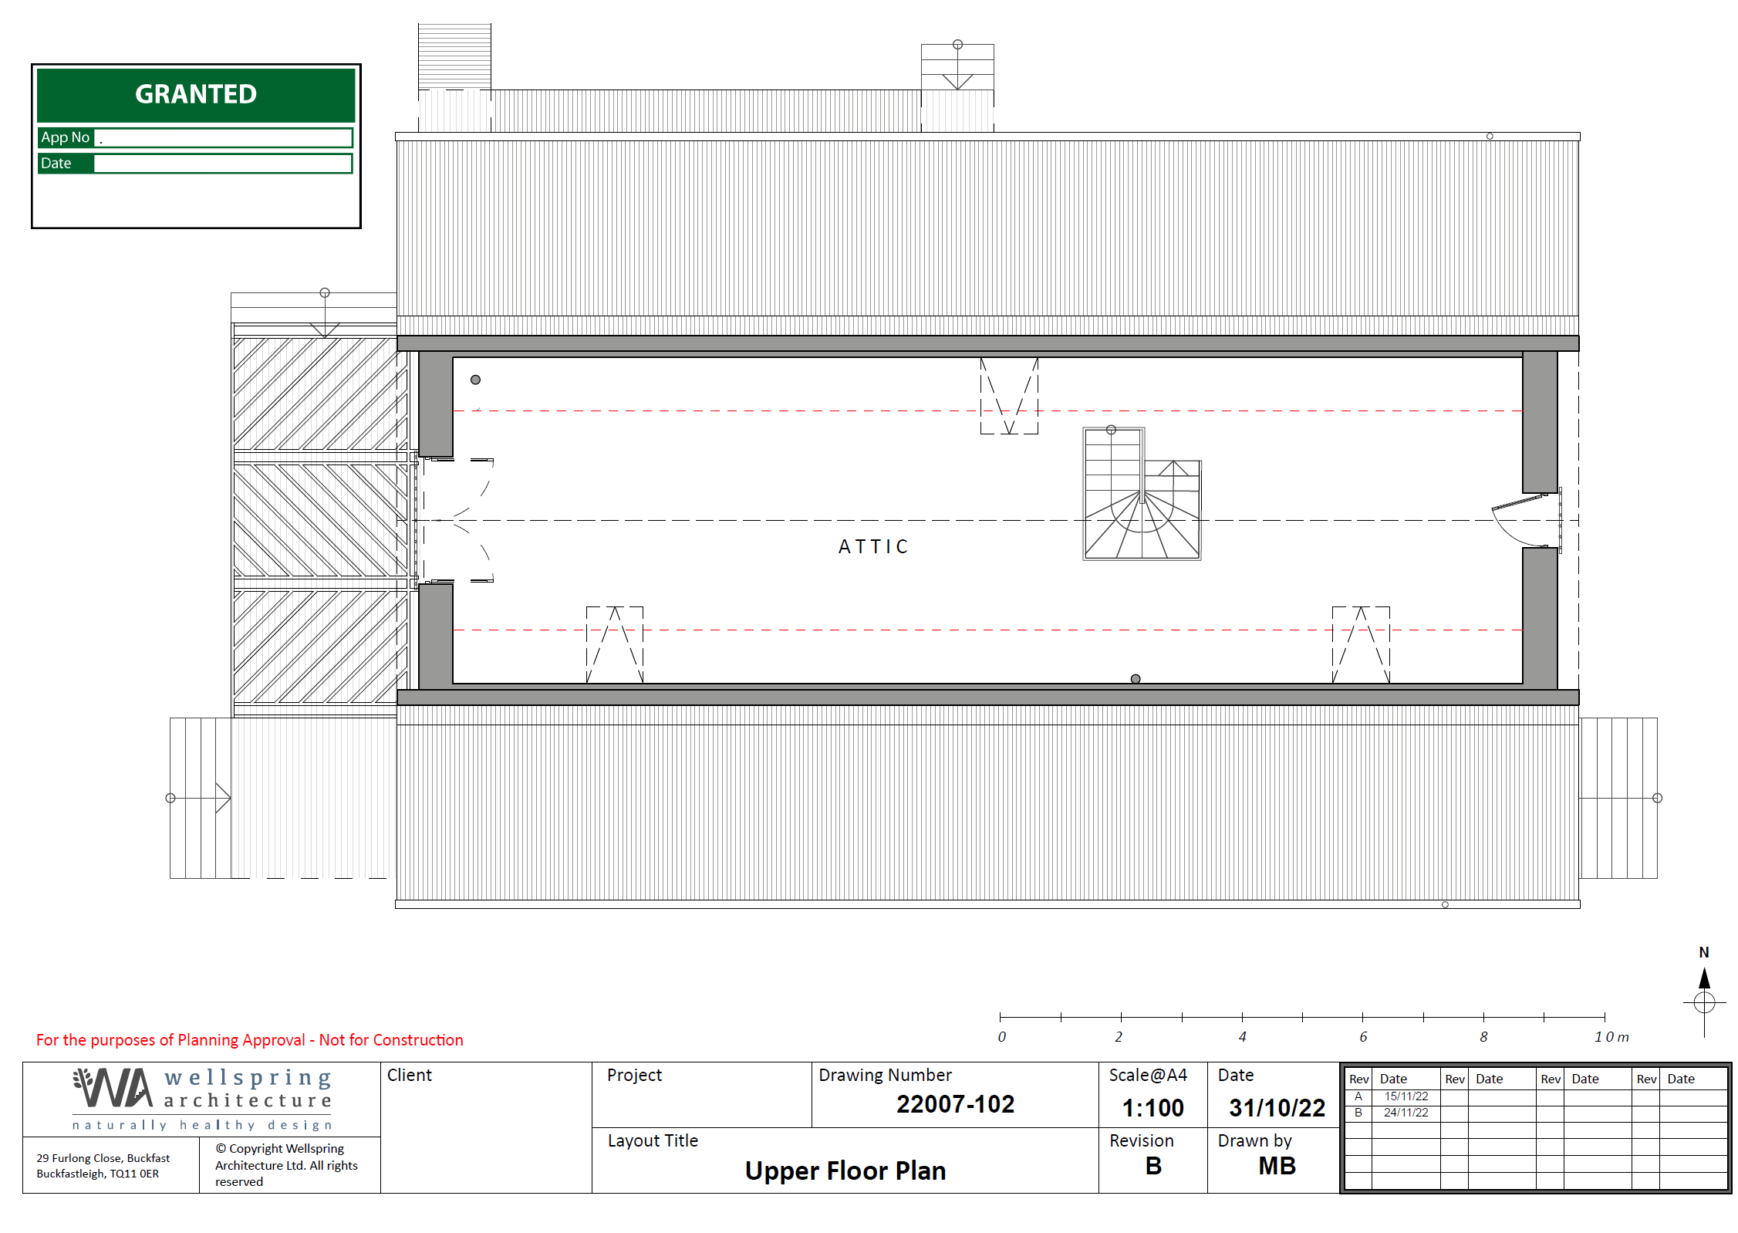1738x1233 pixels.
Task: Click the ATTIC room label
Action: (x=873, y=546)
